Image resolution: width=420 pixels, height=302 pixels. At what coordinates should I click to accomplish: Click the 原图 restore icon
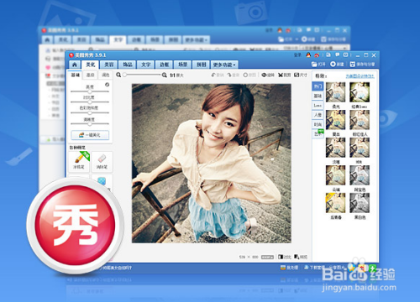point(245,75)
